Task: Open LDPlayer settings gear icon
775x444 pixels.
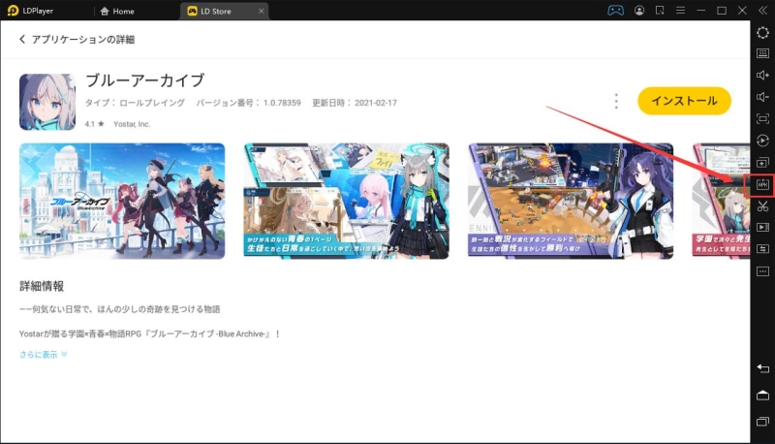Action: [762, 33]
